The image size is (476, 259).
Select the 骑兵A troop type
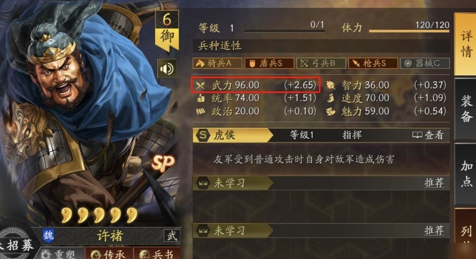coord(217,63)
